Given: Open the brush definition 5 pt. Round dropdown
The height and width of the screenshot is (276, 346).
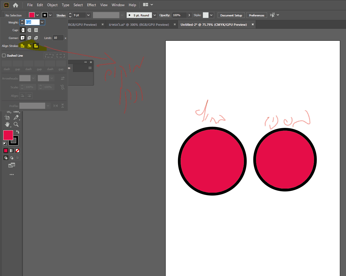Looking at the screenshot, I should [x=155, y=15].
